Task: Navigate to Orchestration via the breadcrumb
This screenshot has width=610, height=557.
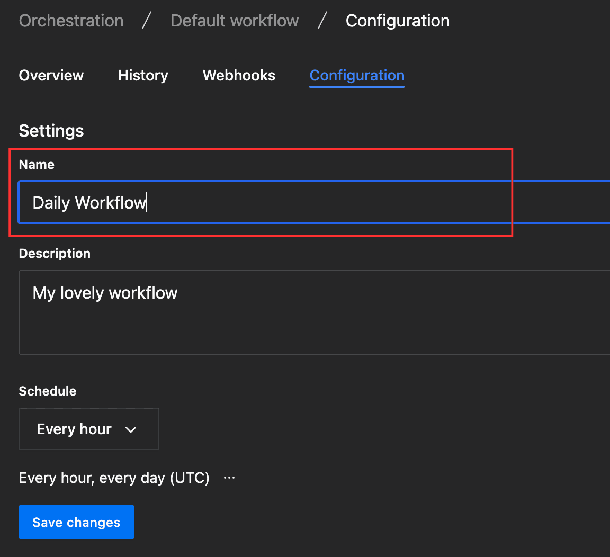Action: tap(71, 21)
